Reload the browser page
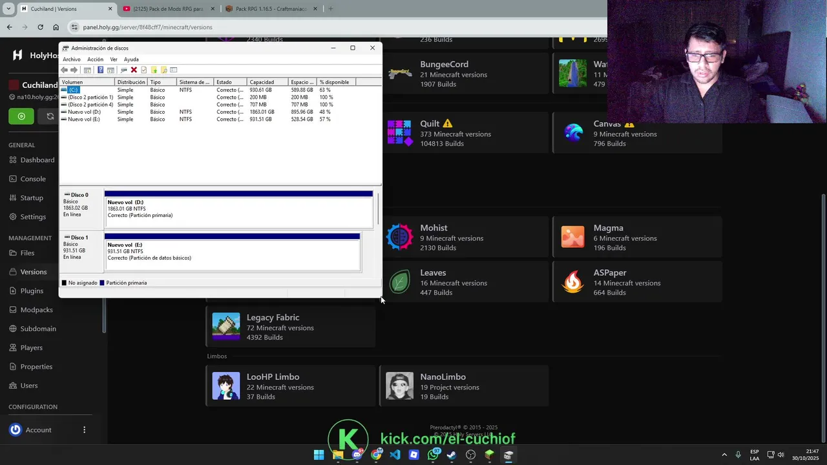Image resolution: width=827 pixels, height=465 pixels. [x=40, y=27]
